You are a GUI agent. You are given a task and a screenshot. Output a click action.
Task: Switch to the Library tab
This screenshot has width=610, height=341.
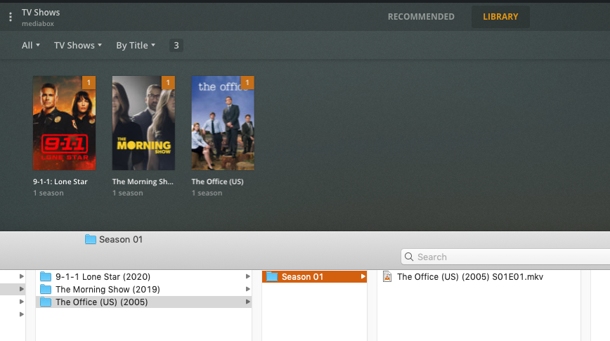coord(500,17)
